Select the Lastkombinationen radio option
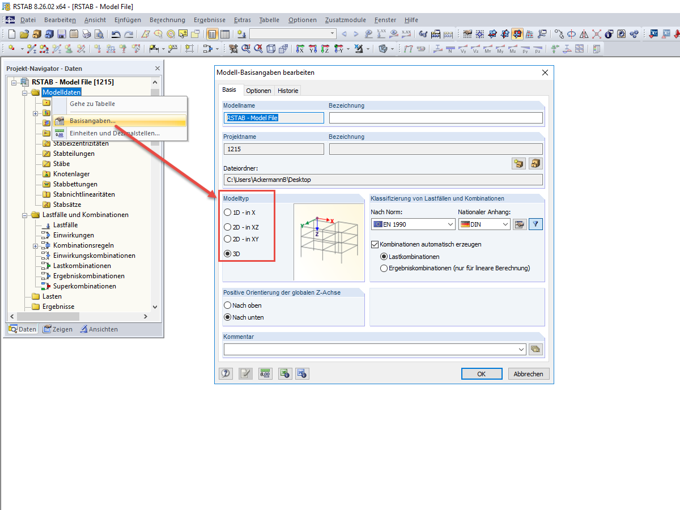 click(385, 257)
